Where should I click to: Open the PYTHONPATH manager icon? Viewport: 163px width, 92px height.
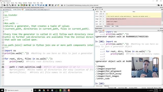point(58,5)
